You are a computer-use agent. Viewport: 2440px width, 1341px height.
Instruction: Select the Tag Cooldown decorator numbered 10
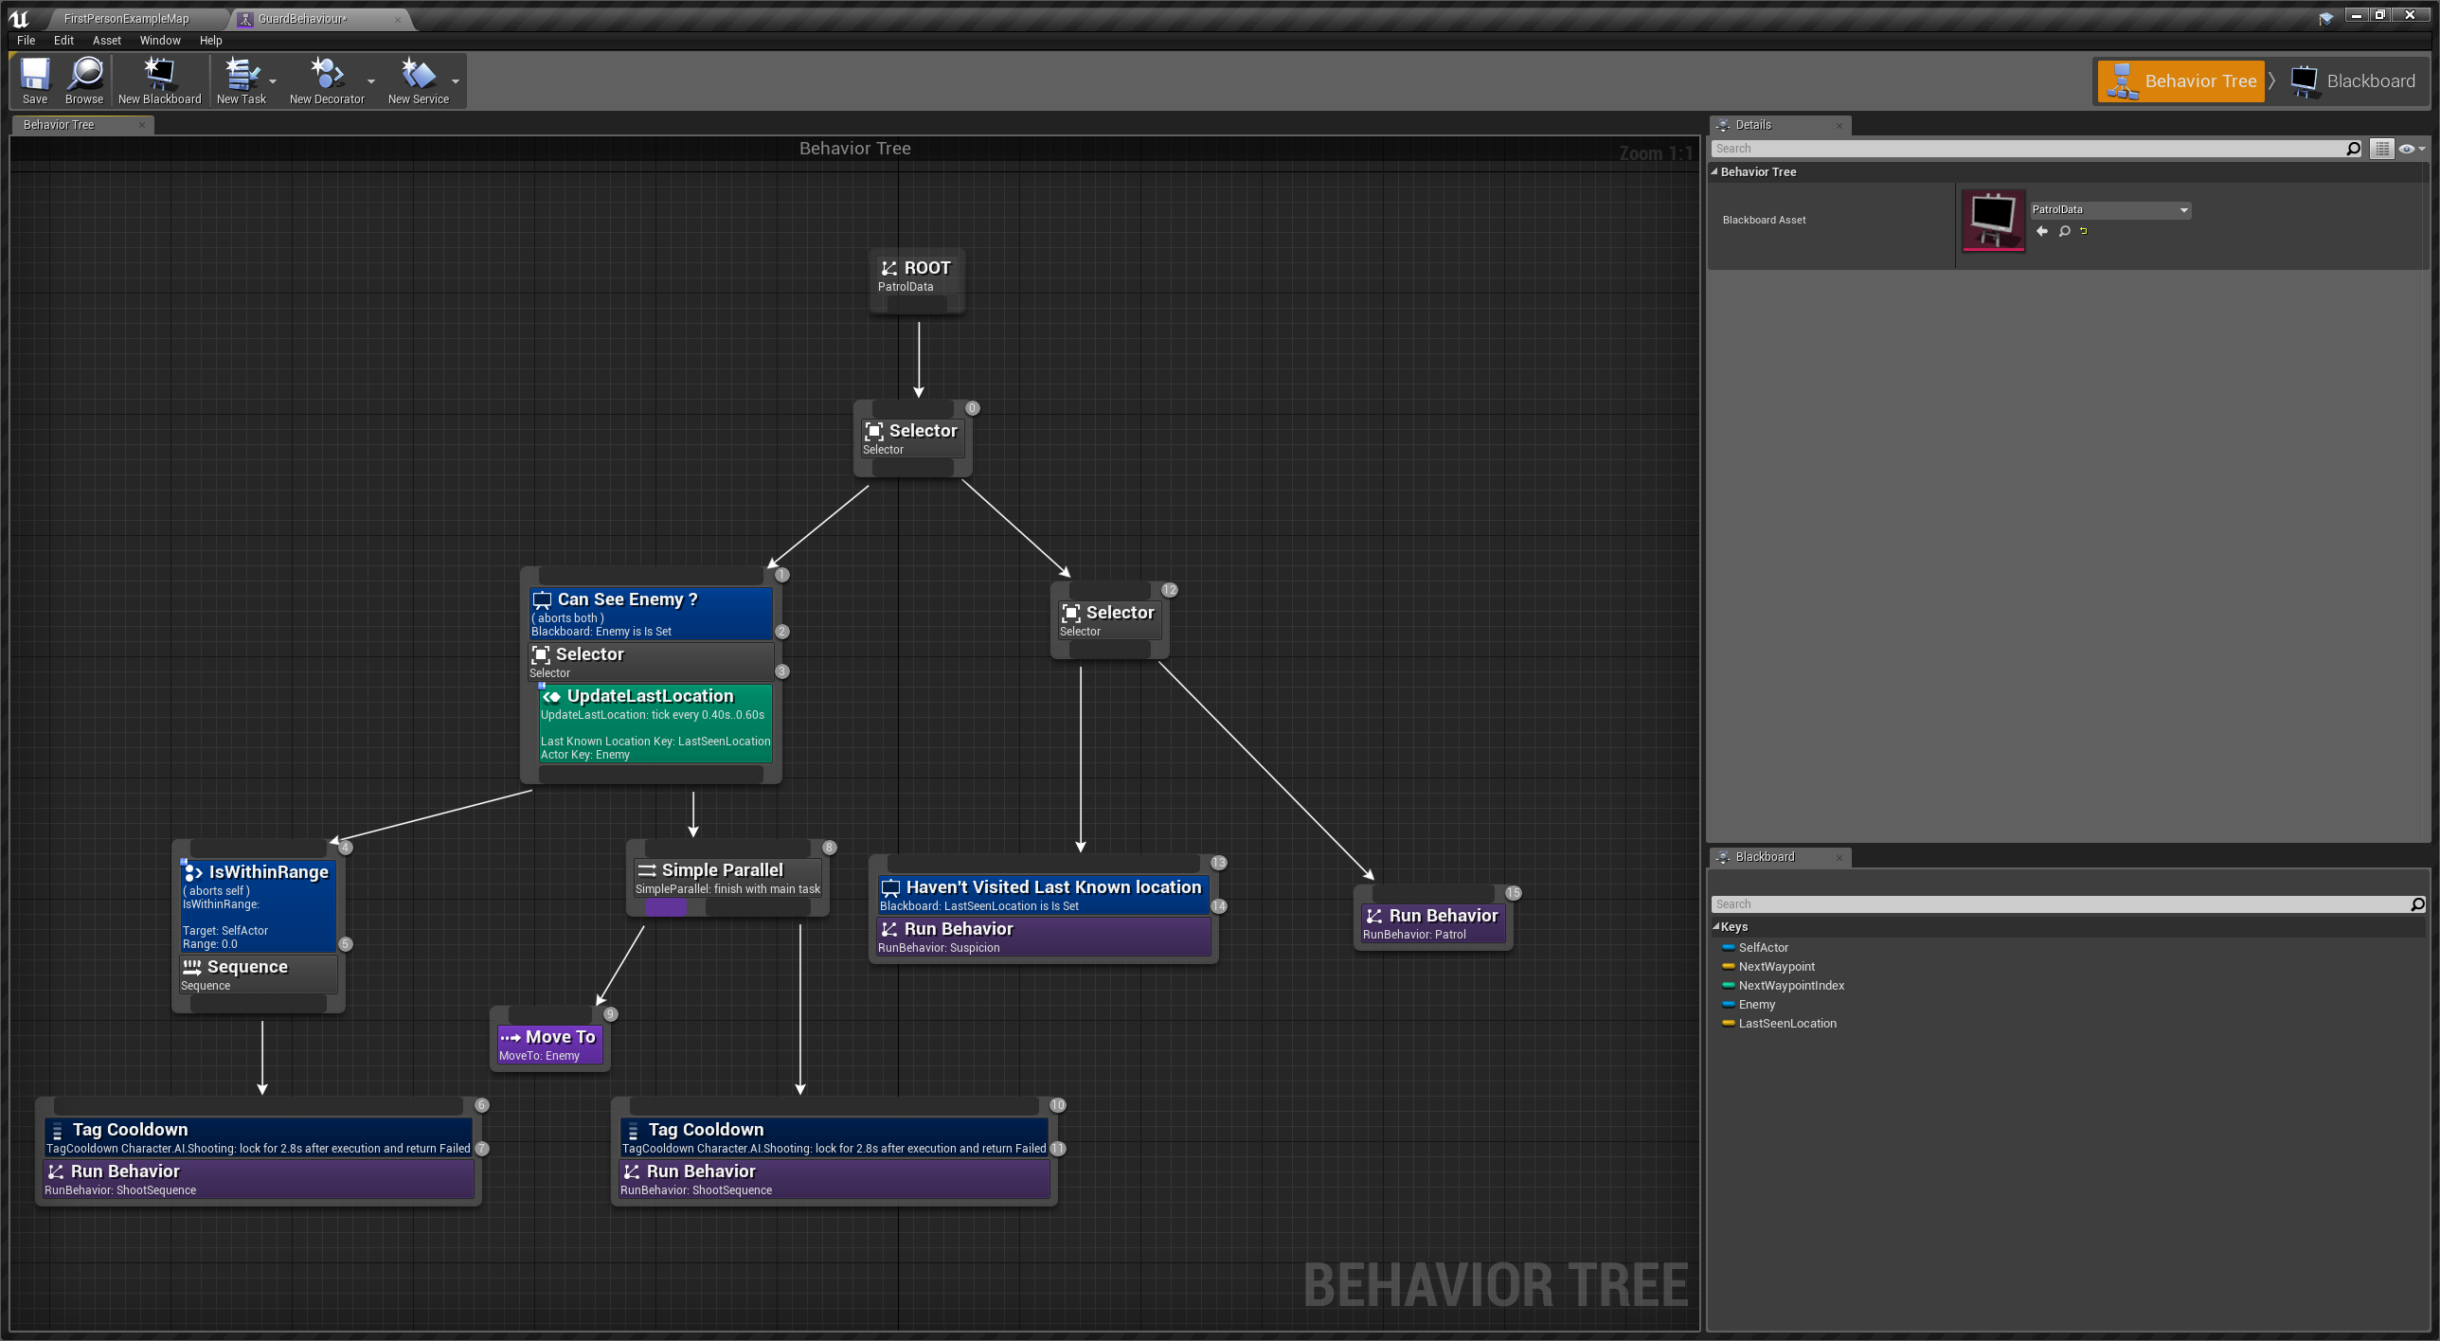tap(834, 1137)
